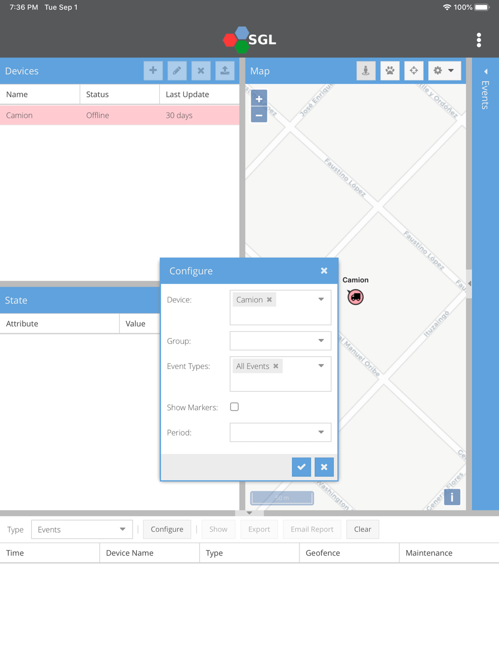
Task: Collapse the map panel side arrow
Action: click(469, 284)
